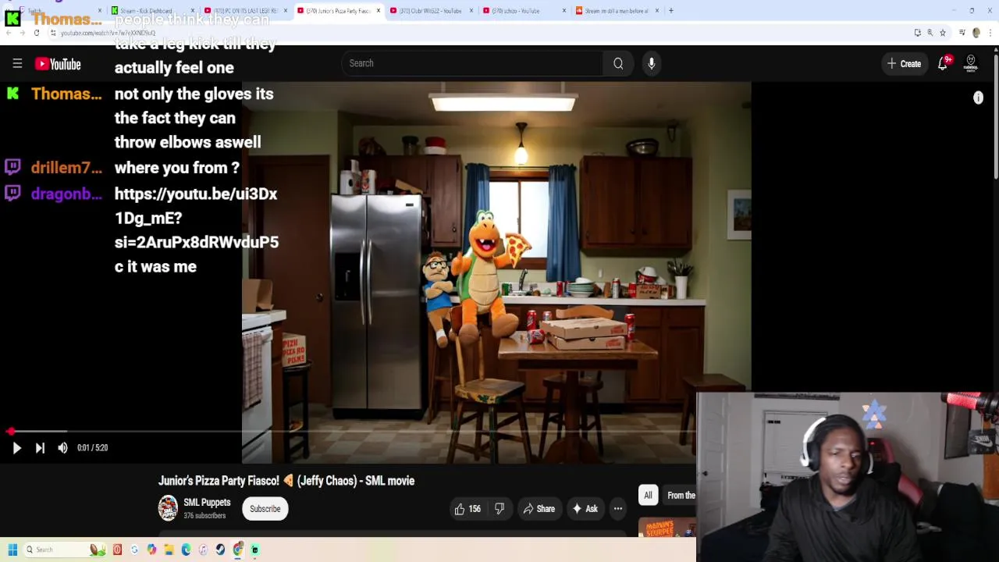Open the red Opera icon on taskbar
This screenshot has width=999, height=562.
coord(117,550)
